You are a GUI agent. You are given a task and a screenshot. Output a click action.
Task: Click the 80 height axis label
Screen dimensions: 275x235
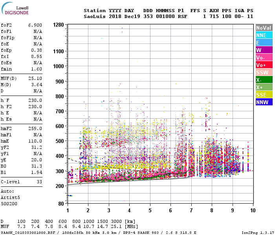[x=61, y=204]
